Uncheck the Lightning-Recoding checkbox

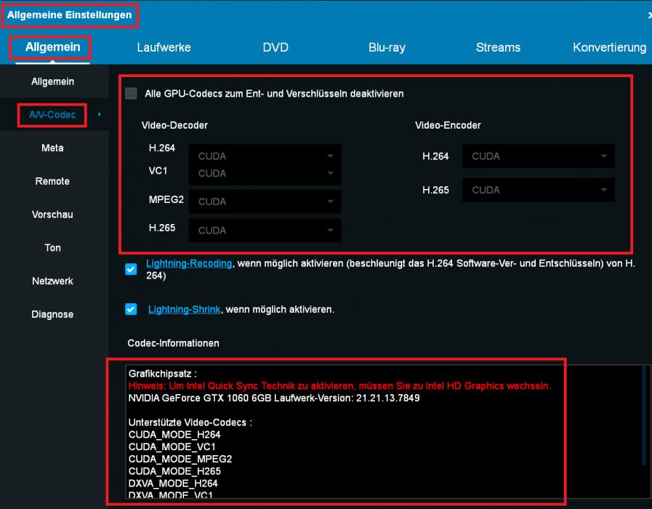tap(131, 270)
